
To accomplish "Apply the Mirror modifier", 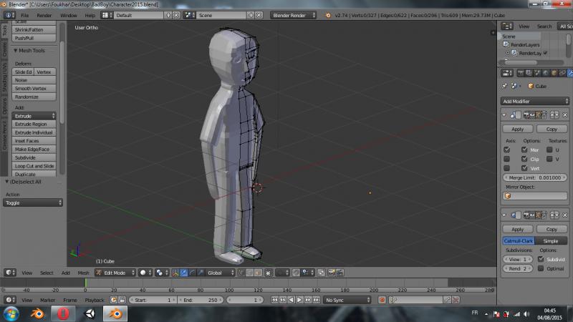I will coord(518,130).
